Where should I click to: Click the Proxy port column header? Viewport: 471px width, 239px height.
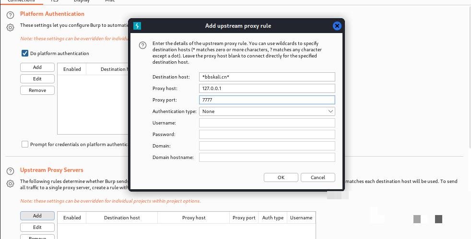click(244, 218)
